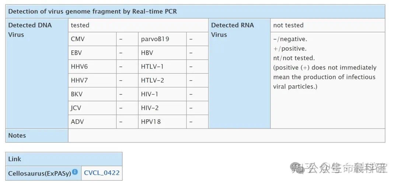Image resolution: width=398 pixels, height=184 pixels.
Task: Select the HBV table cell
Action: (x=162, y=53)
